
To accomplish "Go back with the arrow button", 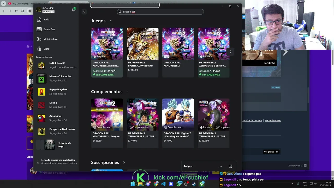I will [84, 12].
